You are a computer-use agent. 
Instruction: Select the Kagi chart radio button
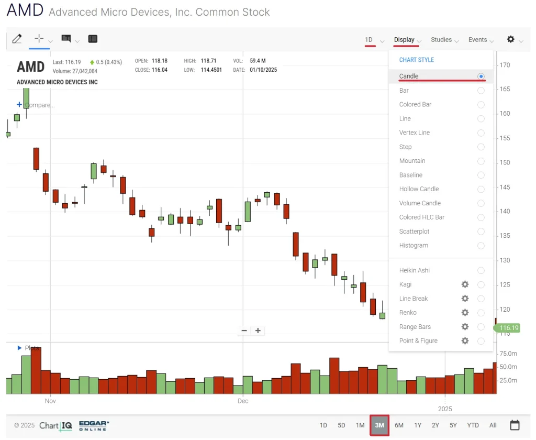[481, 284]
